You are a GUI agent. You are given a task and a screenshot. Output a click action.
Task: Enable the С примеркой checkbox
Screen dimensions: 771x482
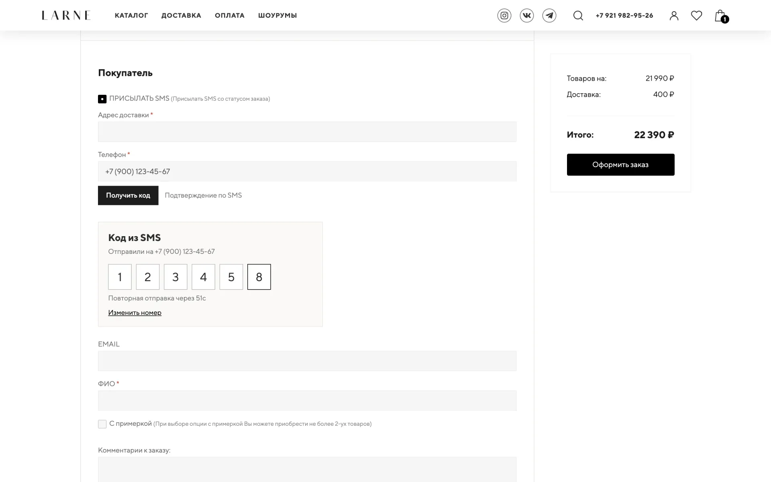tap(102, 424)
